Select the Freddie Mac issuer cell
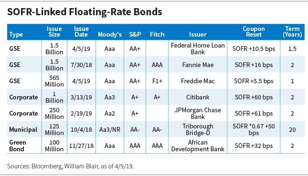Viewport: 308px width, 176px height. click(198, 81)
